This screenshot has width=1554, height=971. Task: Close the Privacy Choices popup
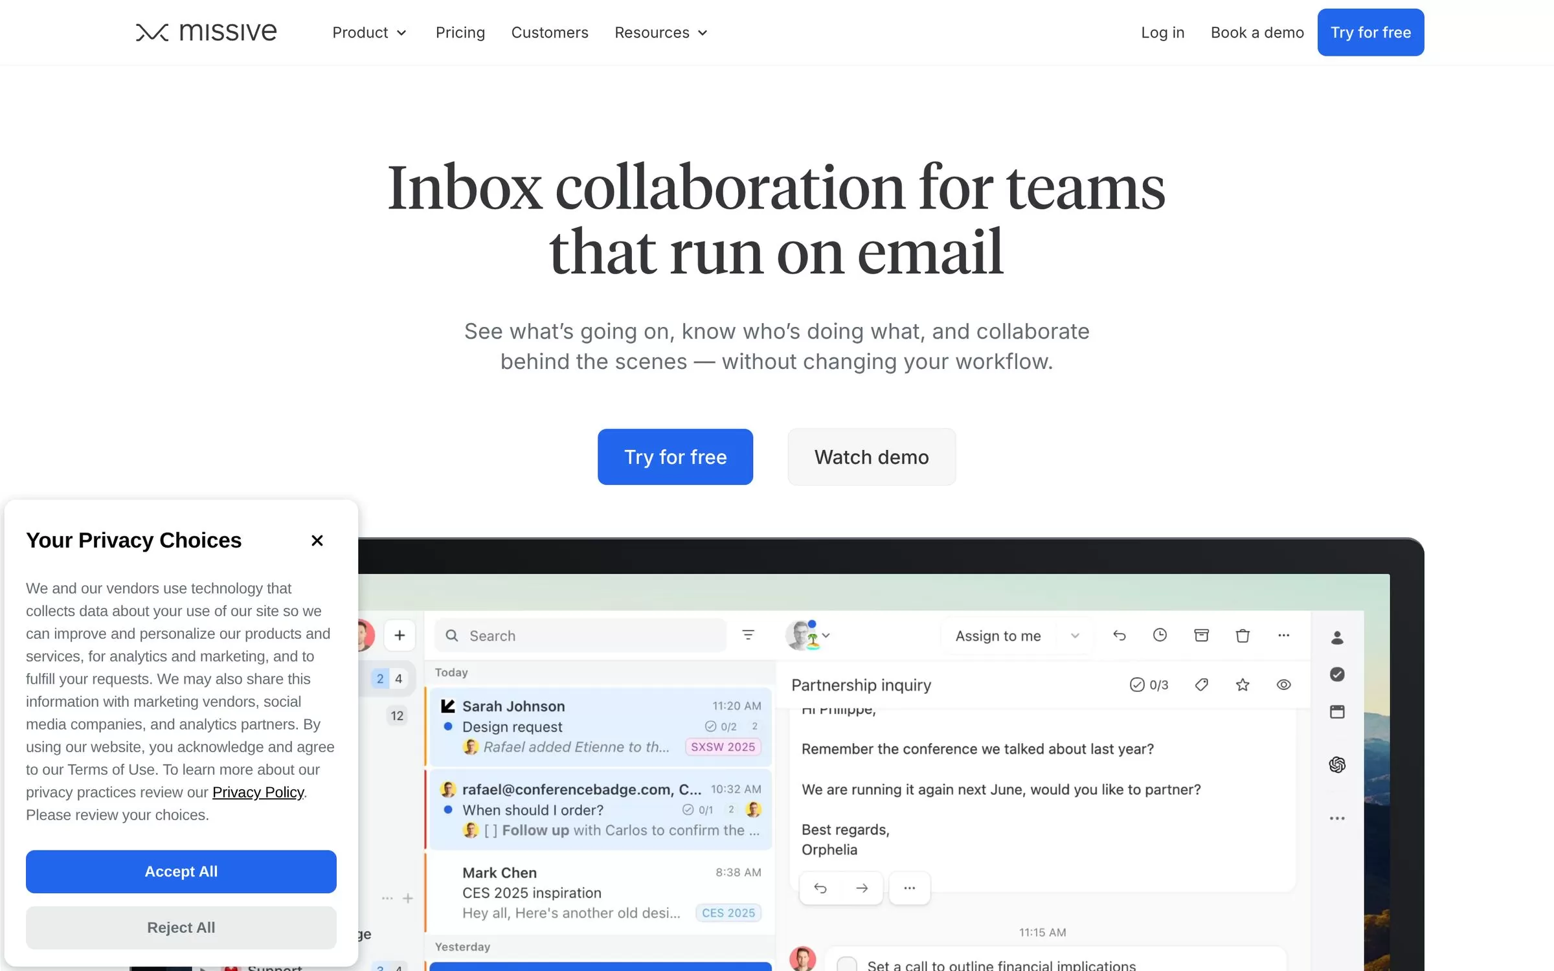click(x=317, y=541)
